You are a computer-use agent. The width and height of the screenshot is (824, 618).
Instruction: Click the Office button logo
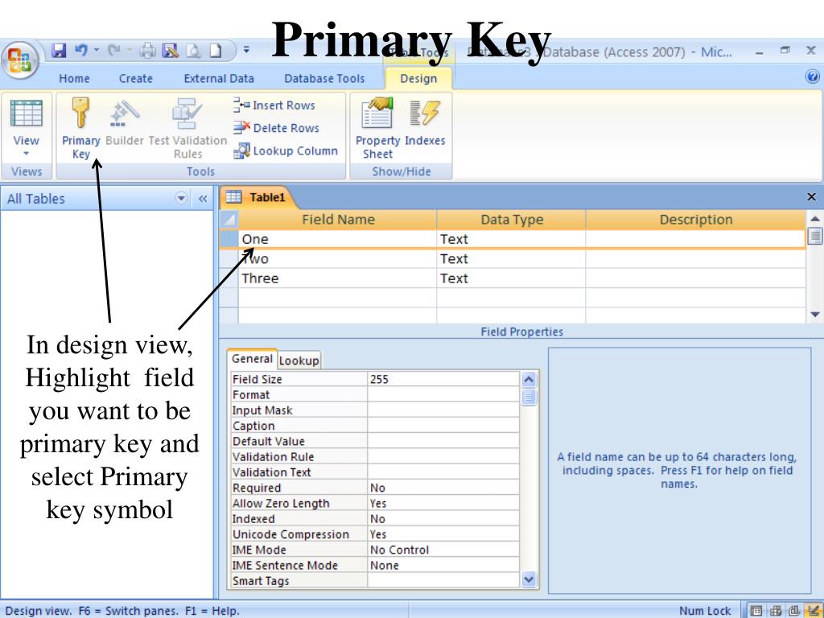[20, 60]
